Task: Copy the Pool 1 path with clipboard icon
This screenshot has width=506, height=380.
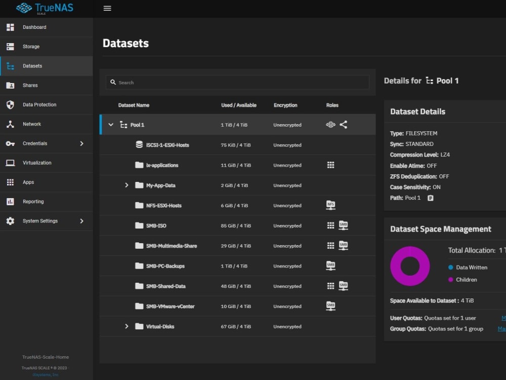Action: point(431,198)
